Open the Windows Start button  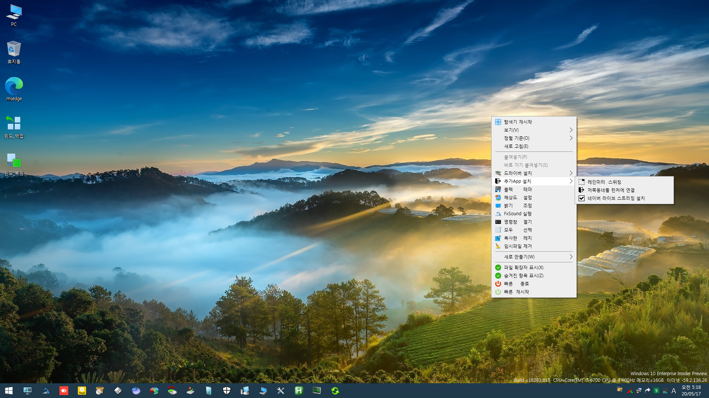click(9, 391)
